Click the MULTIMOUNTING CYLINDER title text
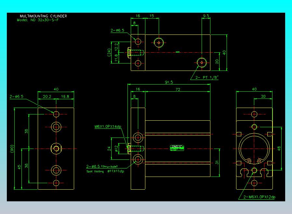The image size is (292, 214). pos(43,16)
